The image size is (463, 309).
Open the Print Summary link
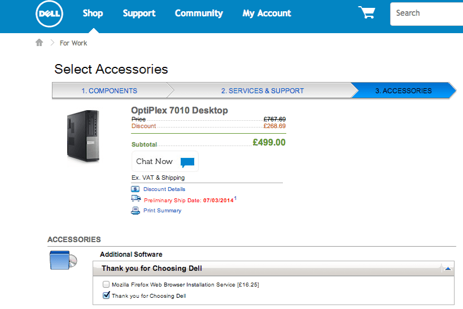click(x=162, y=211)
